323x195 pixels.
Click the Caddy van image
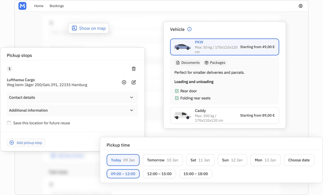(183, 116)
